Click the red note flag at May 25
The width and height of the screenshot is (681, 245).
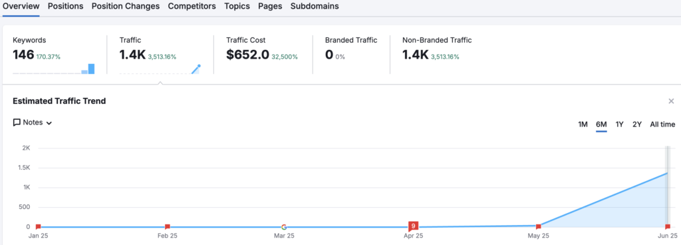tap(539, 226)
